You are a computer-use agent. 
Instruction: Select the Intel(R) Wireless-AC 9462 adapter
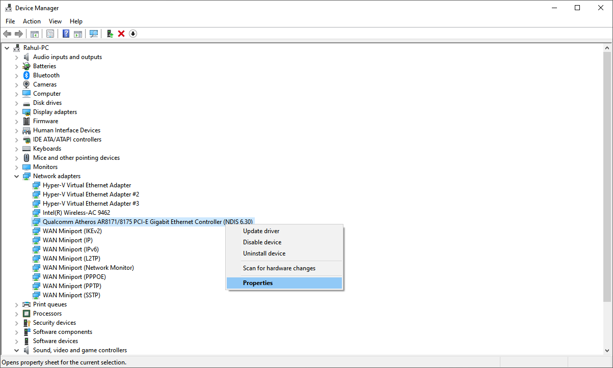76,212
